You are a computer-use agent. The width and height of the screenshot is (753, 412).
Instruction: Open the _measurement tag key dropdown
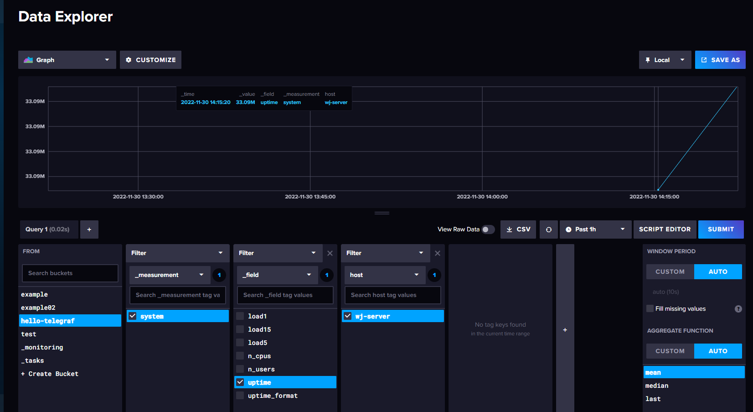click(170, 275)
